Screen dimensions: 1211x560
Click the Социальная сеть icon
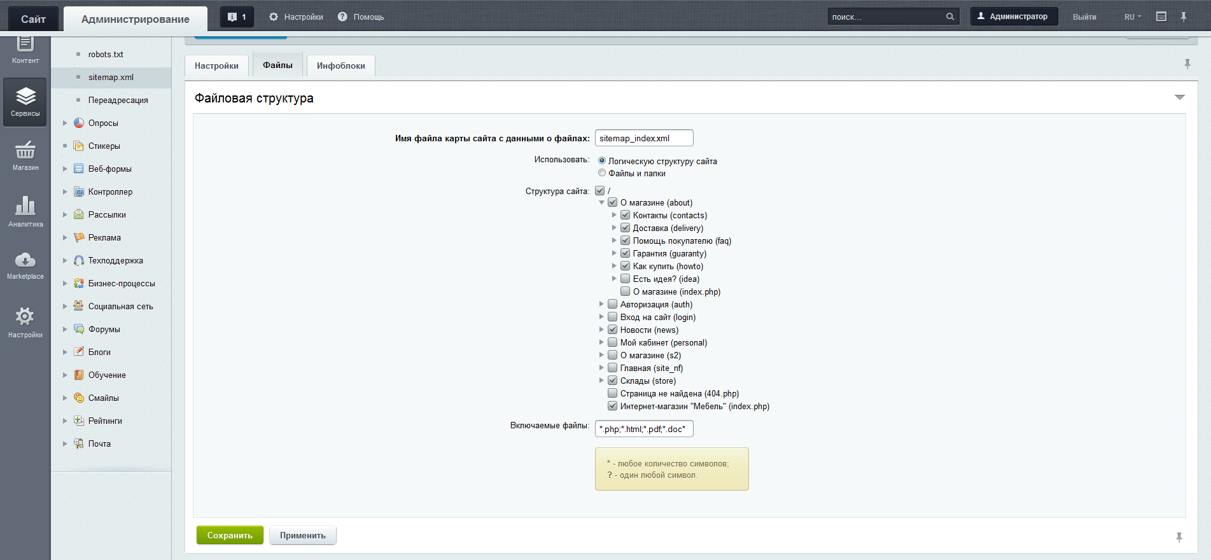[x=79, y=306]
